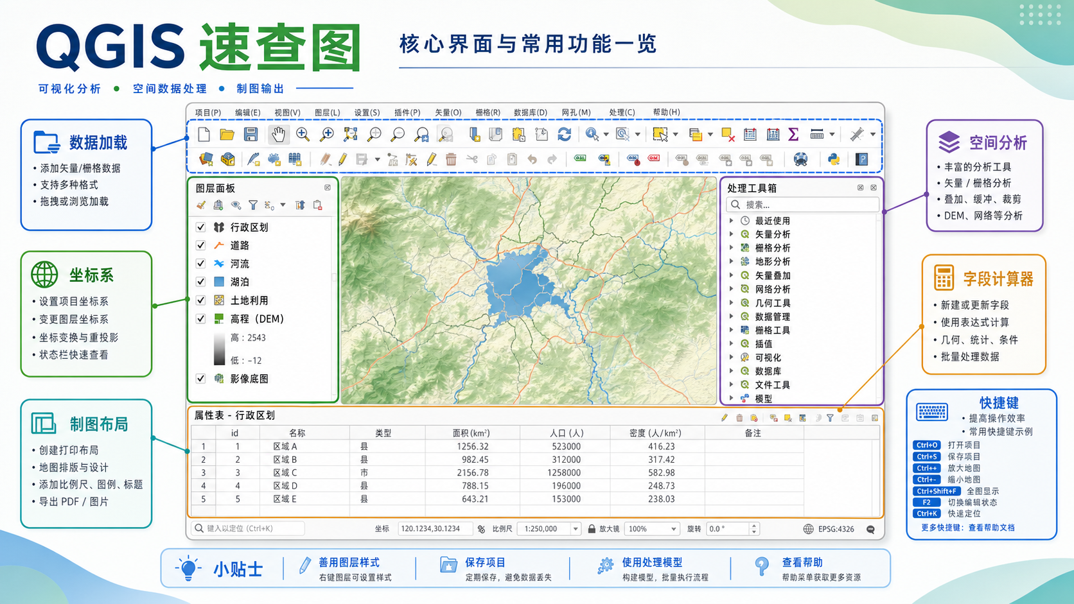
Task: Open the 处理(C) menu
Action: tap(622, 112)
